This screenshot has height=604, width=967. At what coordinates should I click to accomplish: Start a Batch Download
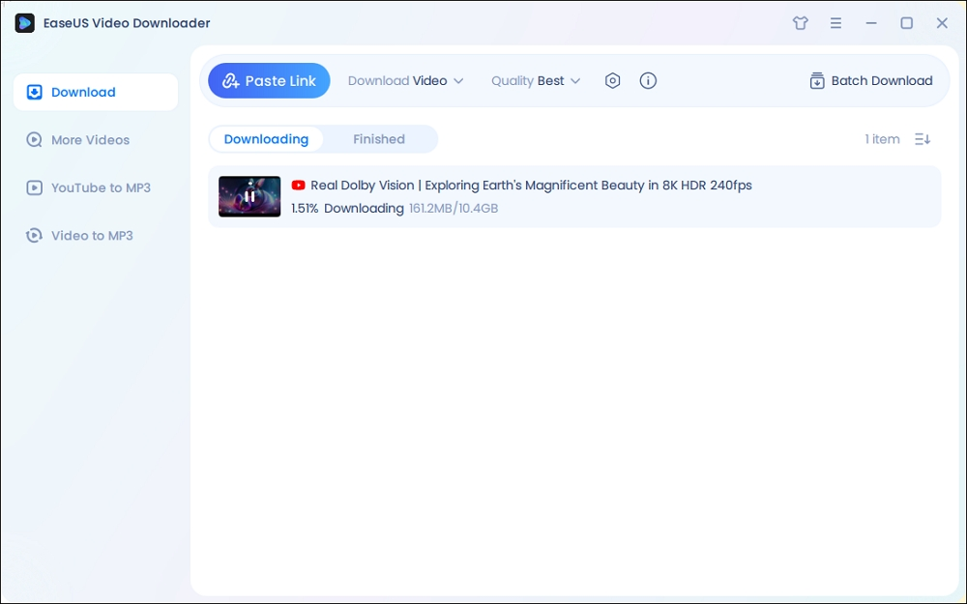tap(869, 80)
